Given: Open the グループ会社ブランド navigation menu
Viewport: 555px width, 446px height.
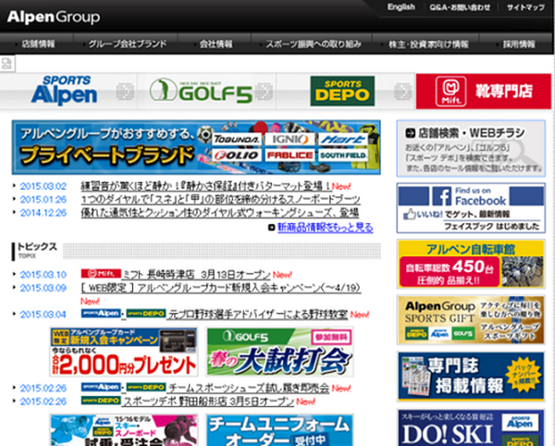Looking at the screenshot, I should (x=126, y=43).
